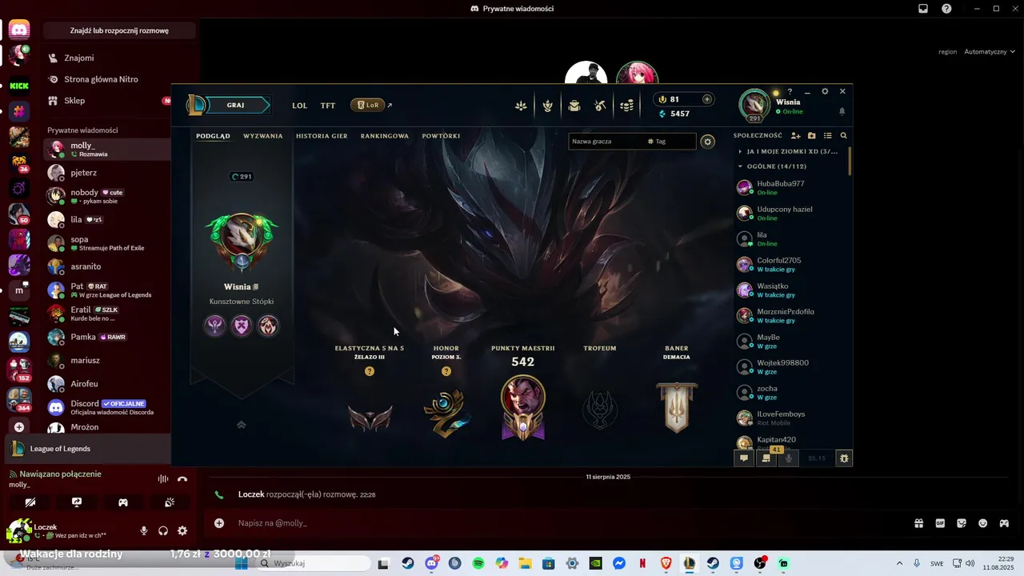Deafen with the Discord headphones icon
Screen dimensions: 1024x576
pyautogui.click(x=163, y=530)
